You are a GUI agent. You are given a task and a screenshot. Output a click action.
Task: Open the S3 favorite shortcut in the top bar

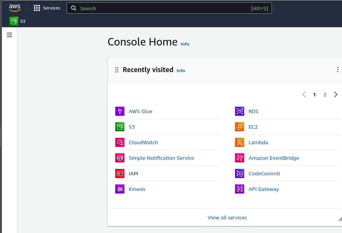[x=17, y=21]
